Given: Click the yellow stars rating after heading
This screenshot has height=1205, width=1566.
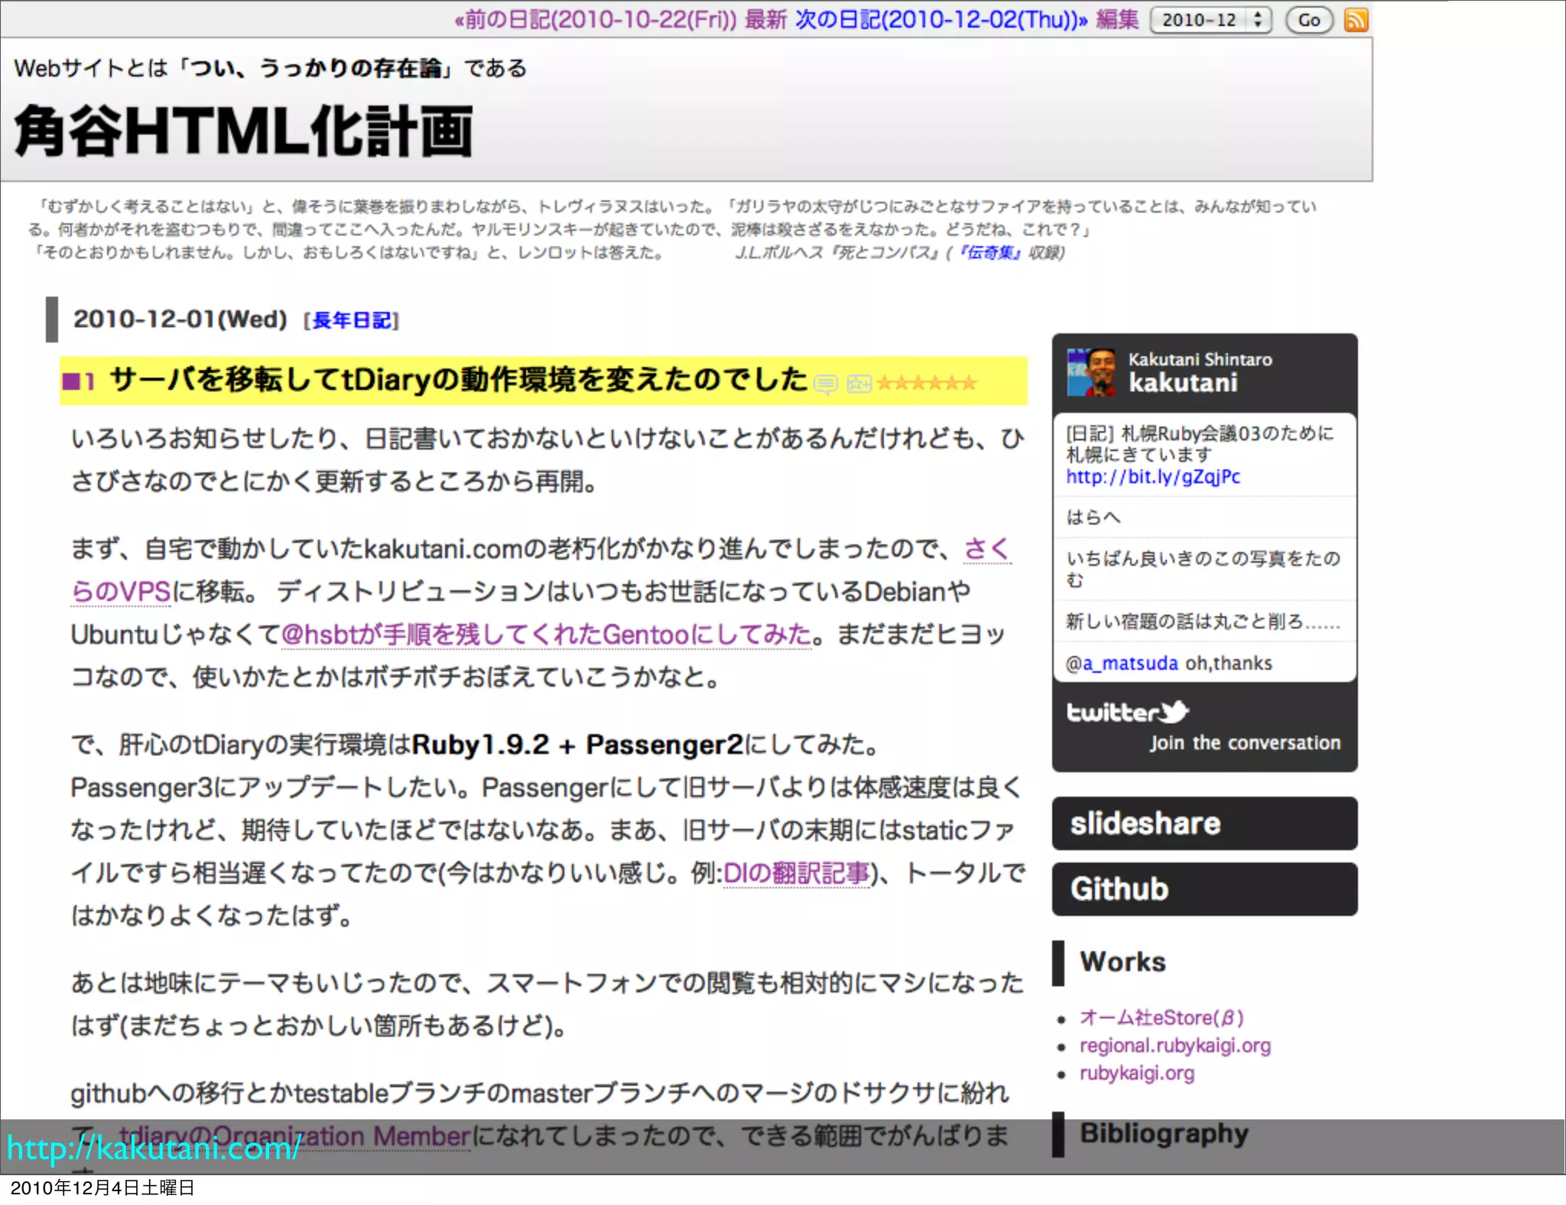Looking at the screenshot, I should (926, 382).
